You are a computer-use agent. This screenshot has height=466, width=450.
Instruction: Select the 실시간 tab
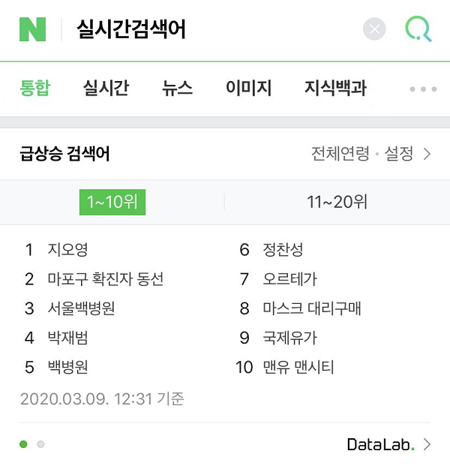[x=106, y=88]
